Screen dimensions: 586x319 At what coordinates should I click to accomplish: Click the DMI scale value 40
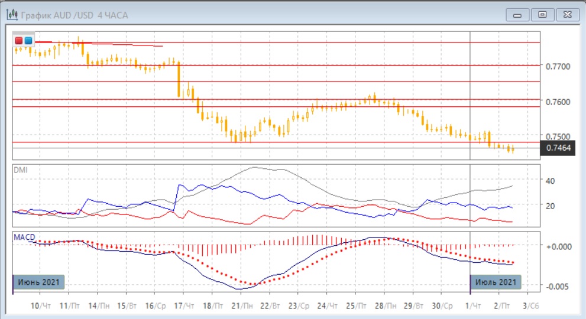[550, 181]
